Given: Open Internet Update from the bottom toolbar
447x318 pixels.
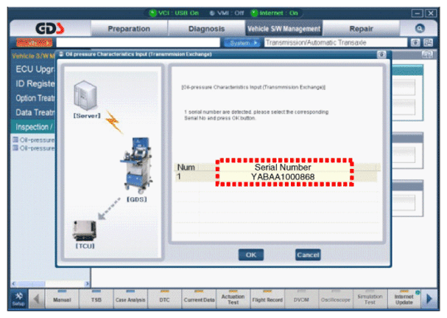Looking at the screenshot, I should 404,299.
